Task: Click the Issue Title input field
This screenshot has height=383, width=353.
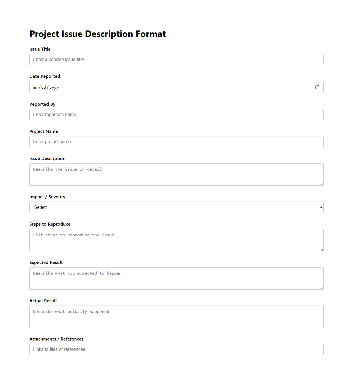Action: (x=176, y=59)
